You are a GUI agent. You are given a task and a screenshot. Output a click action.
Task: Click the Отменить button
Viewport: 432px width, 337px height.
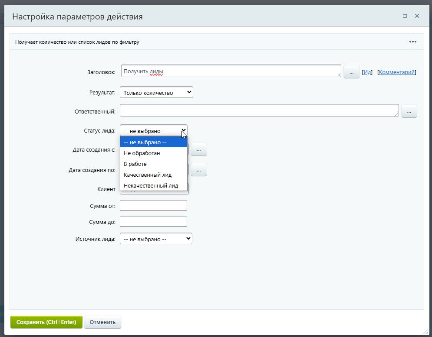click(x=102, y=322)
